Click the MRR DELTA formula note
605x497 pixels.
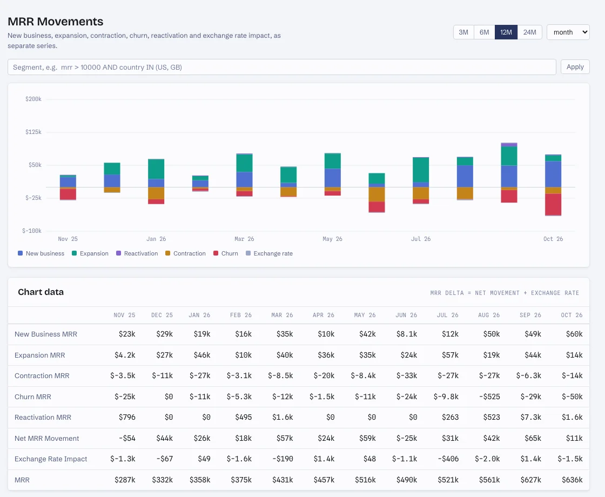pos(505,293)
